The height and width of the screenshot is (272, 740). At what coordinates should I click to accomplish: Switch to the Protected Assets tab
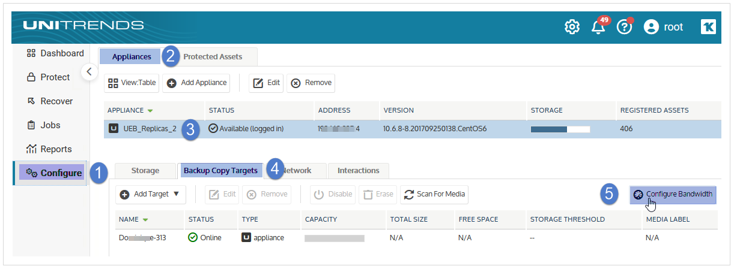coord(213,56)
